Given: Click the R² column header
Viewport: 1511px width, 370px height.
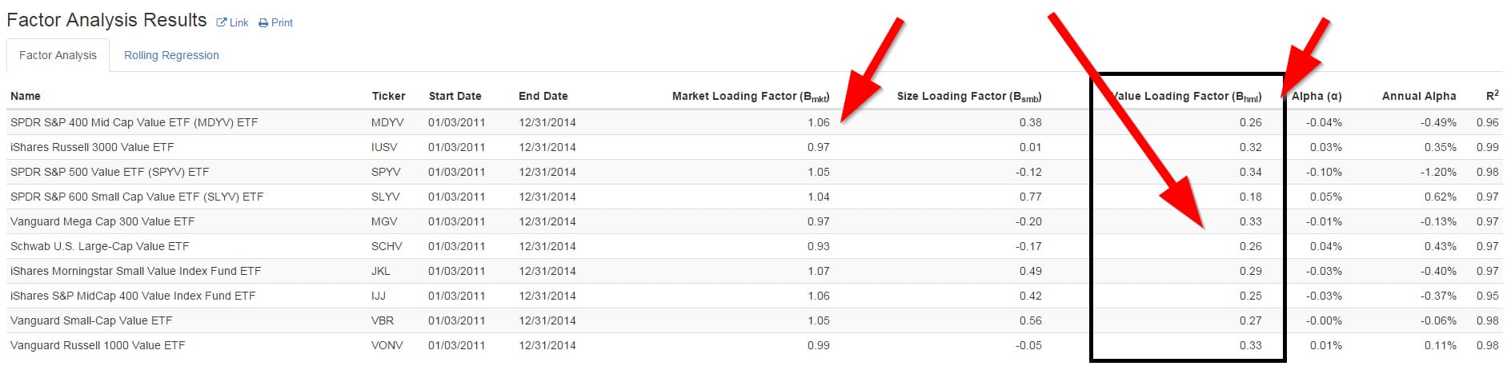Looking at the screenshot, I should coord(1492,96).
